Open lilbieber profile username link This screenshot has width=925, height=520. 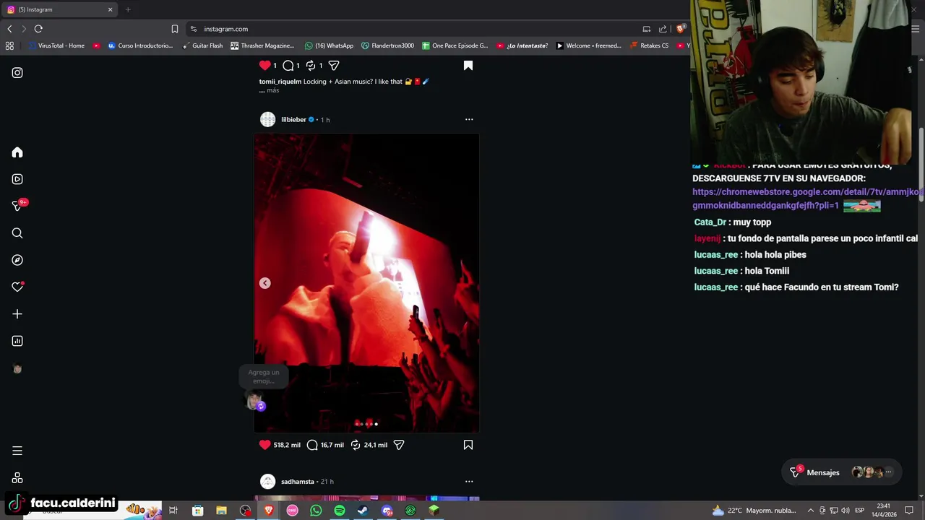tap(293, 120)
